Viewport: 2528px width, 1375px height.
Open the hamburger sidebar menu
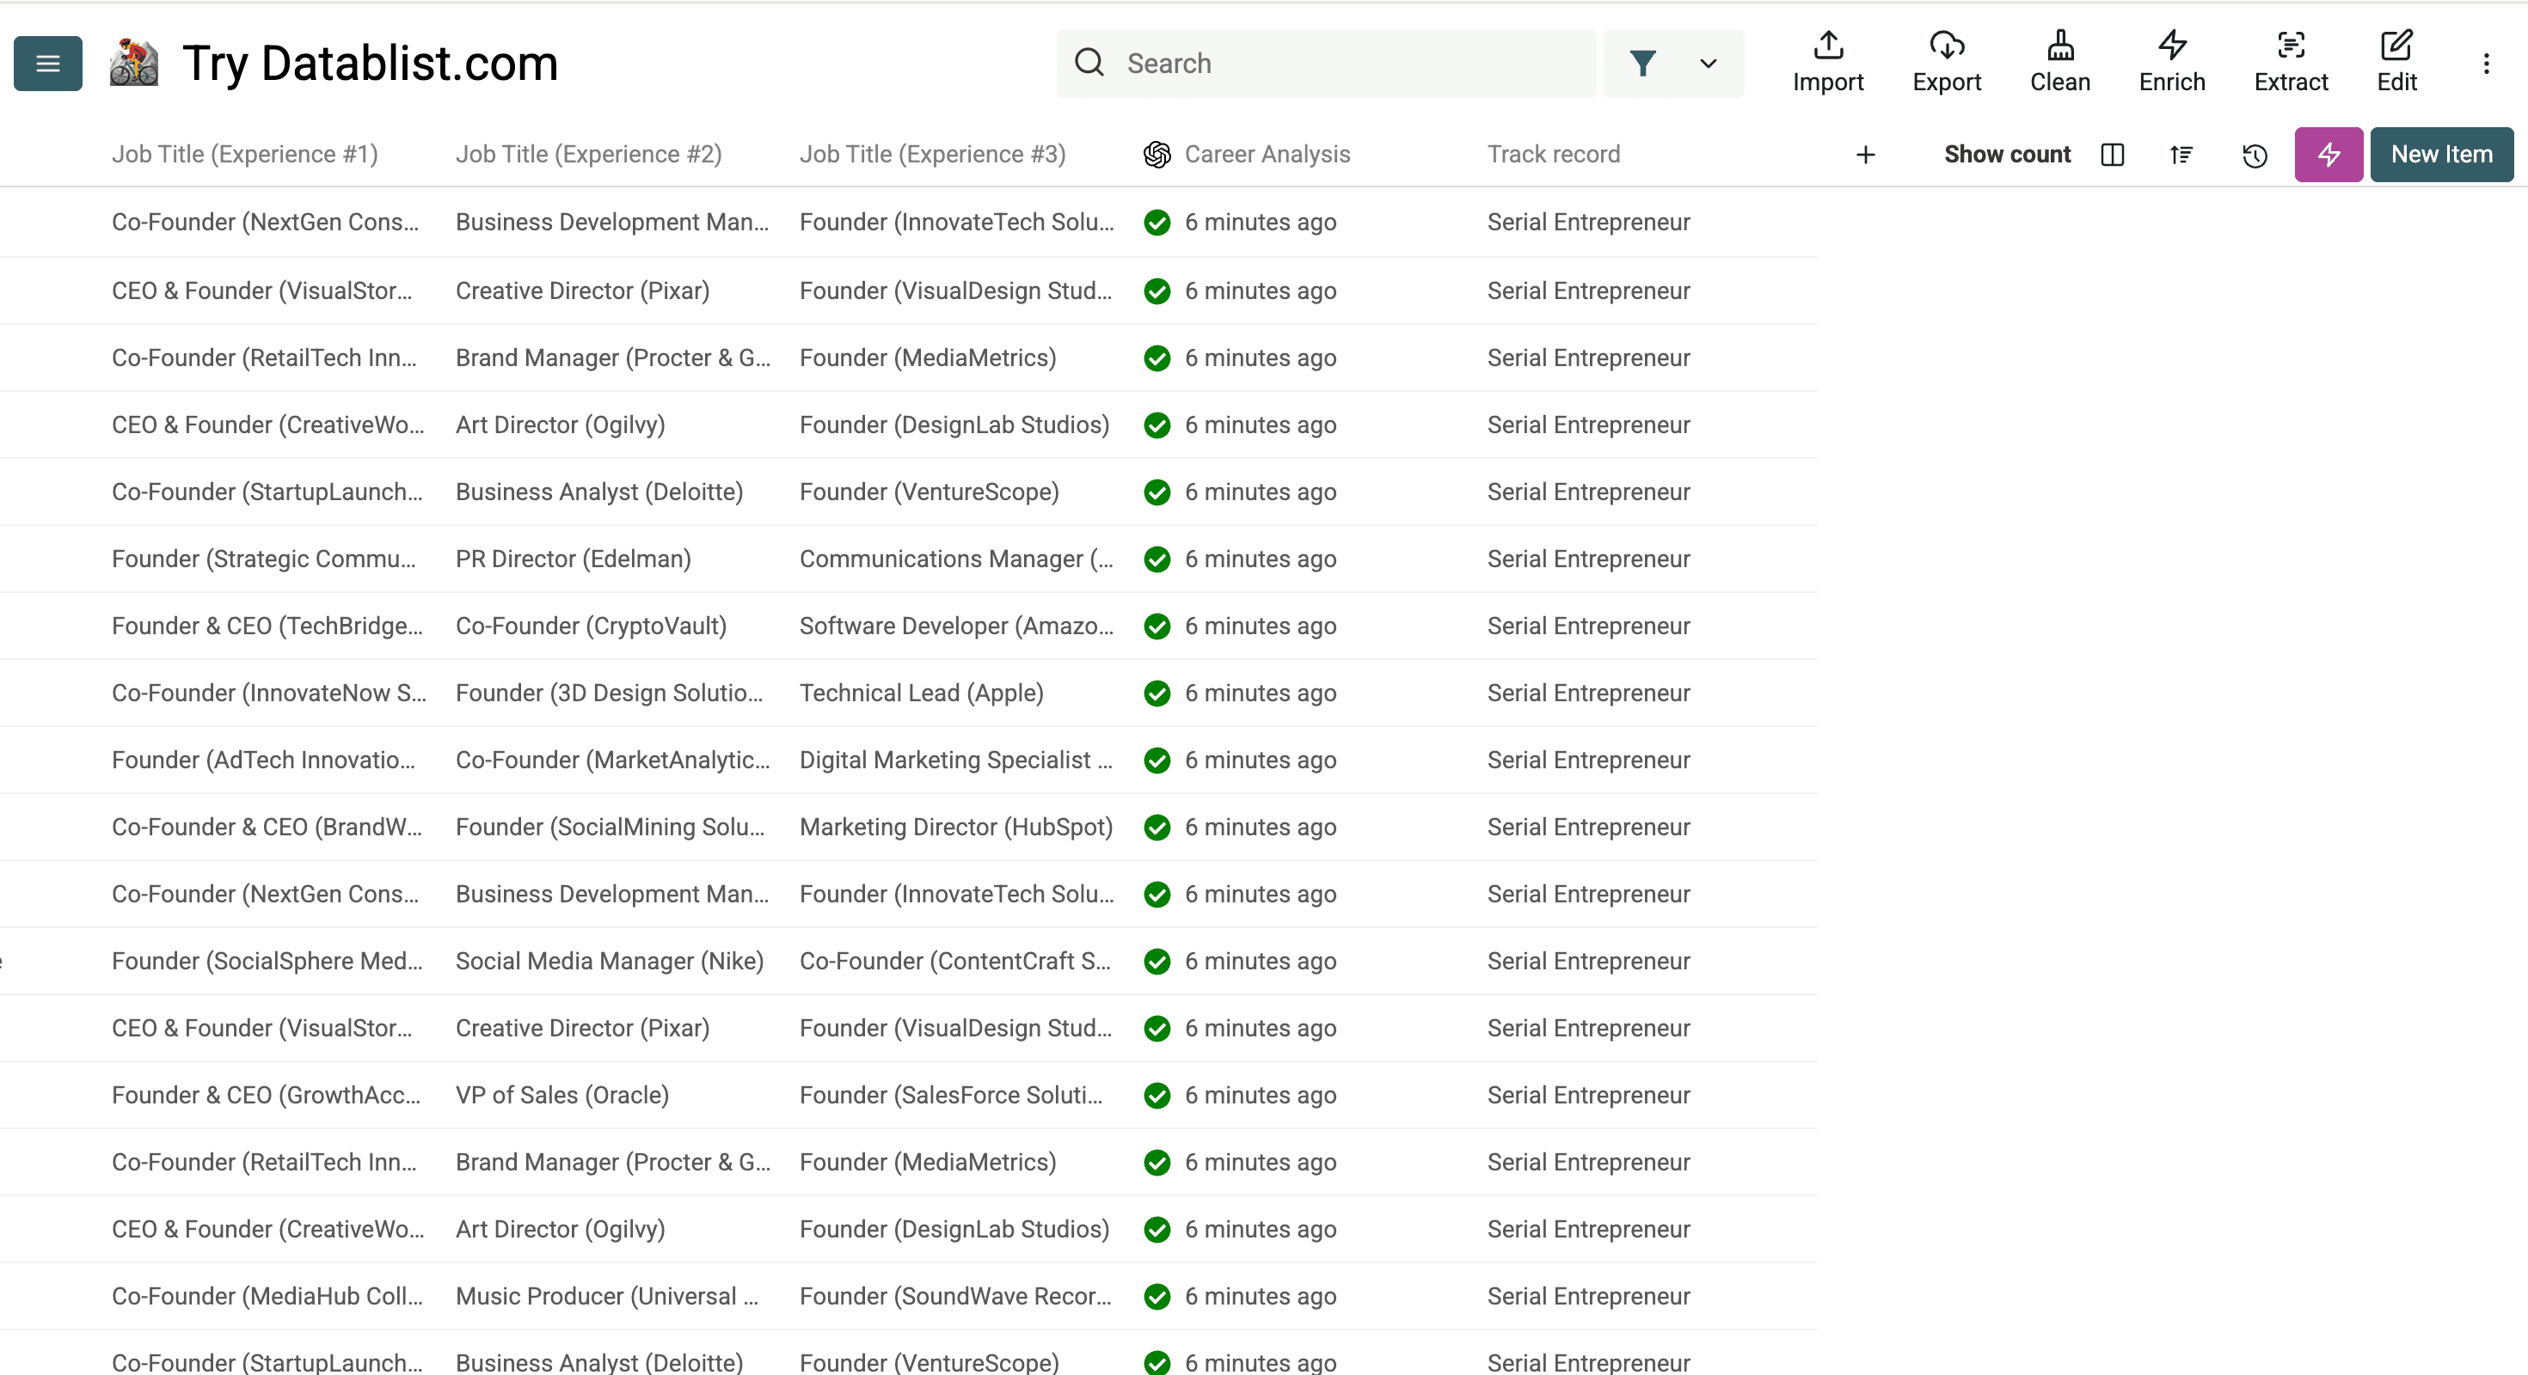pos(47,64)
